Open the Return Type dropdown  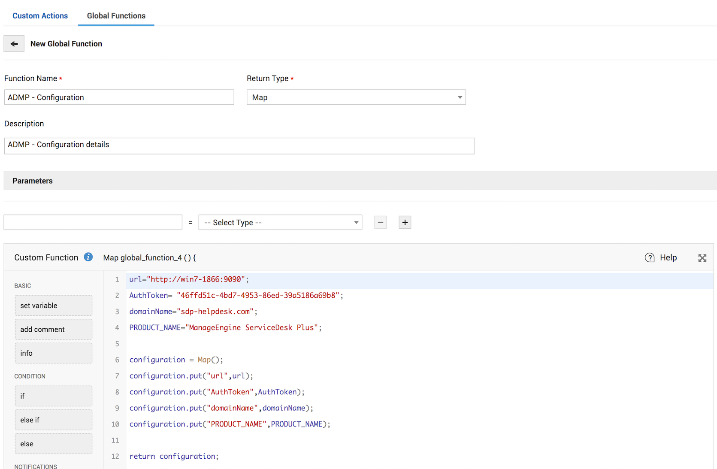pyautogui.click(x=356, y=97)
